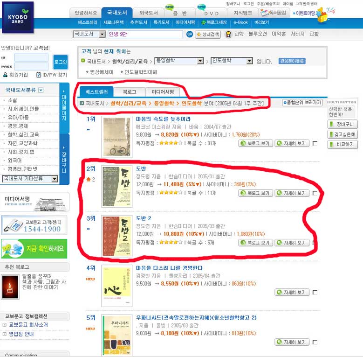363x357 pixels.
Task: Click 자세히 보기 for 마음의 속도를 늦추어라
Action: point(292,143)
